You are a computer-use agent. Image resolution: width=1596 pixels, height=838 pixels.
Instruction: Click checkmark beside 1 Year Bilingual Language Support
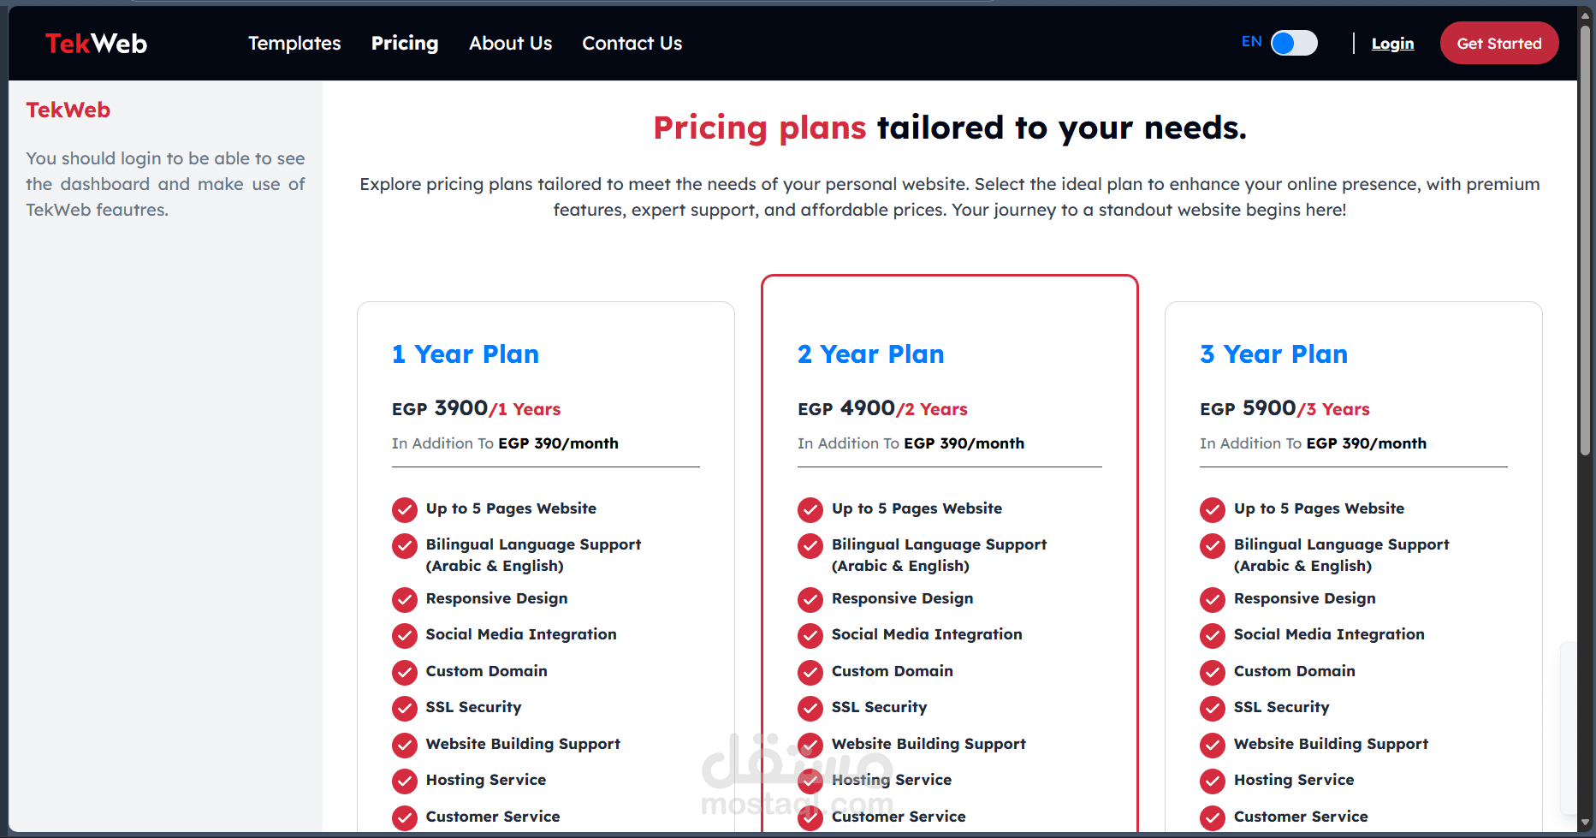click(405, 545)
